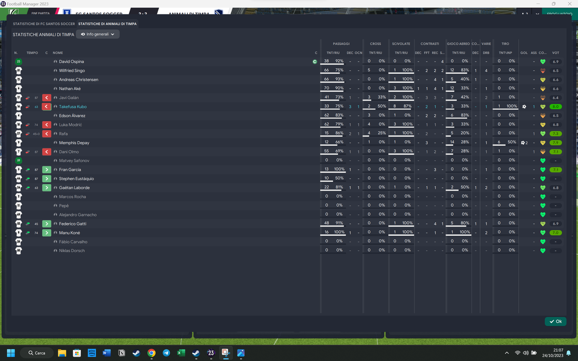This screenshot has height=361, width=578.
Task: Click David Ospina's green goalkeeper shirt icon
Action: click(19, 61)
